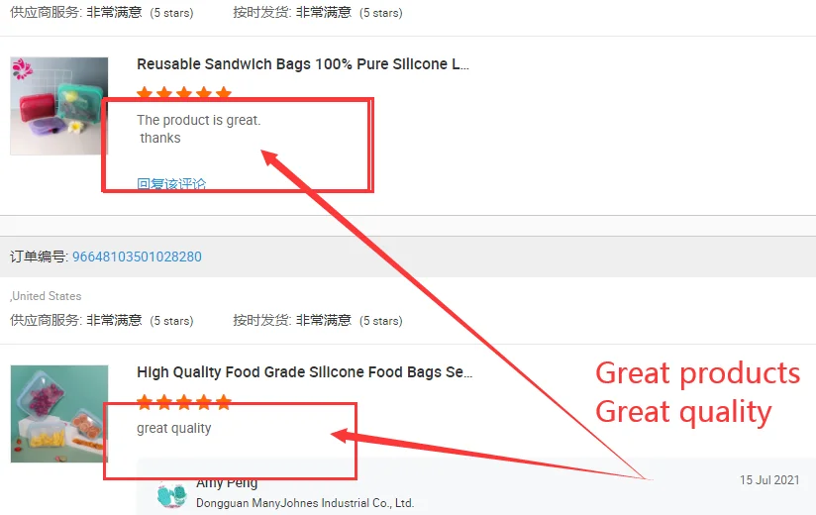Screen dimensions: 816x515
Task: Click last orange star of food bags rating
Action: [x=224, y=402]
